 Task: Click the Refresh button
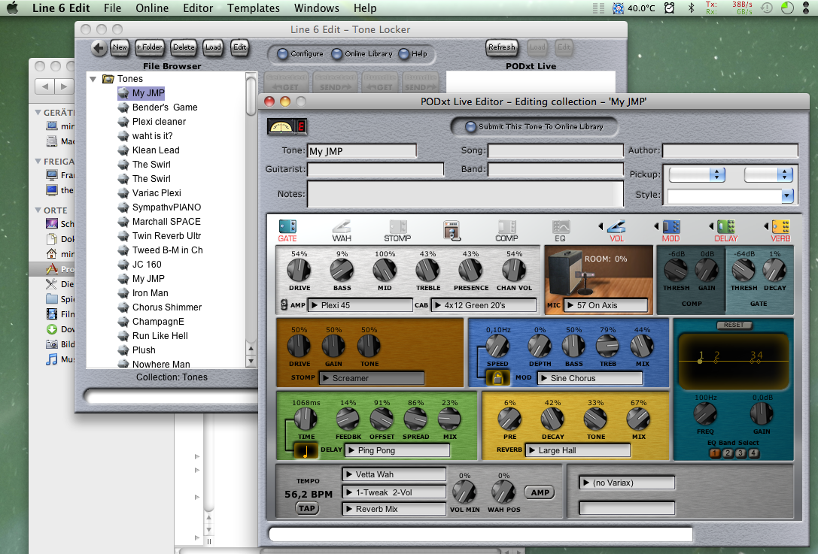pyautogui.click(x=502, y=47)
